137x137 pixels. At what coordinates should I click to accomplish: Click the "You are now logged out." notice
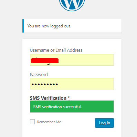coord(72,26)
